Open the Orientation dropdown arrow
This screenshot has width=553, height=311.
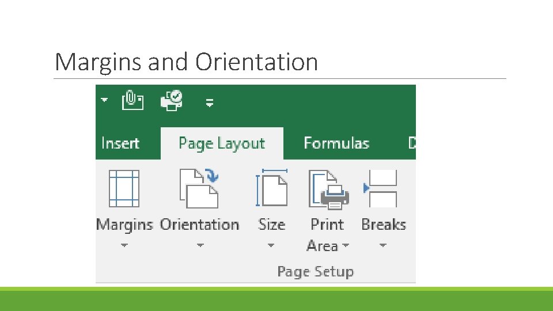tap(200, 245)
